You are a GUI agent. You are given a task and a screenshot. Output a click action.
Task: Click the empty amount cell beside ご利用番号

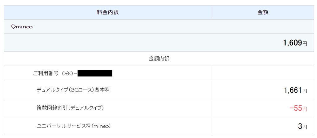coord(263,74)
